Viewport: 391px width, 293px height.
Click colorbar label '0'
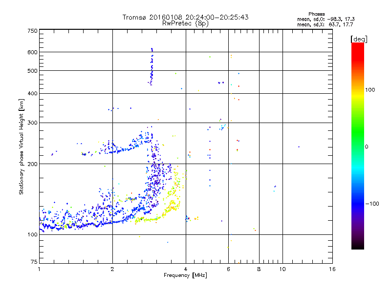367,147
